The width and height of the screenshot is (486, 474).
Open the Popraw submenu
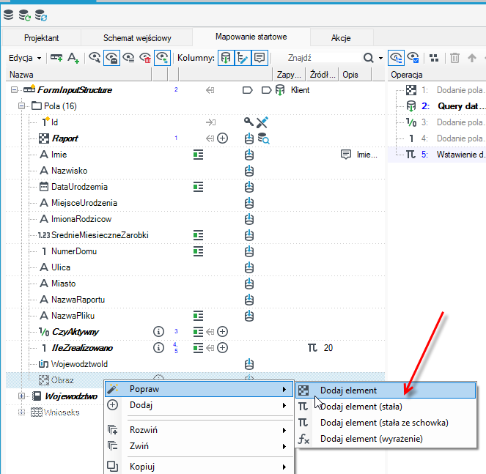(x=199, y=389)
